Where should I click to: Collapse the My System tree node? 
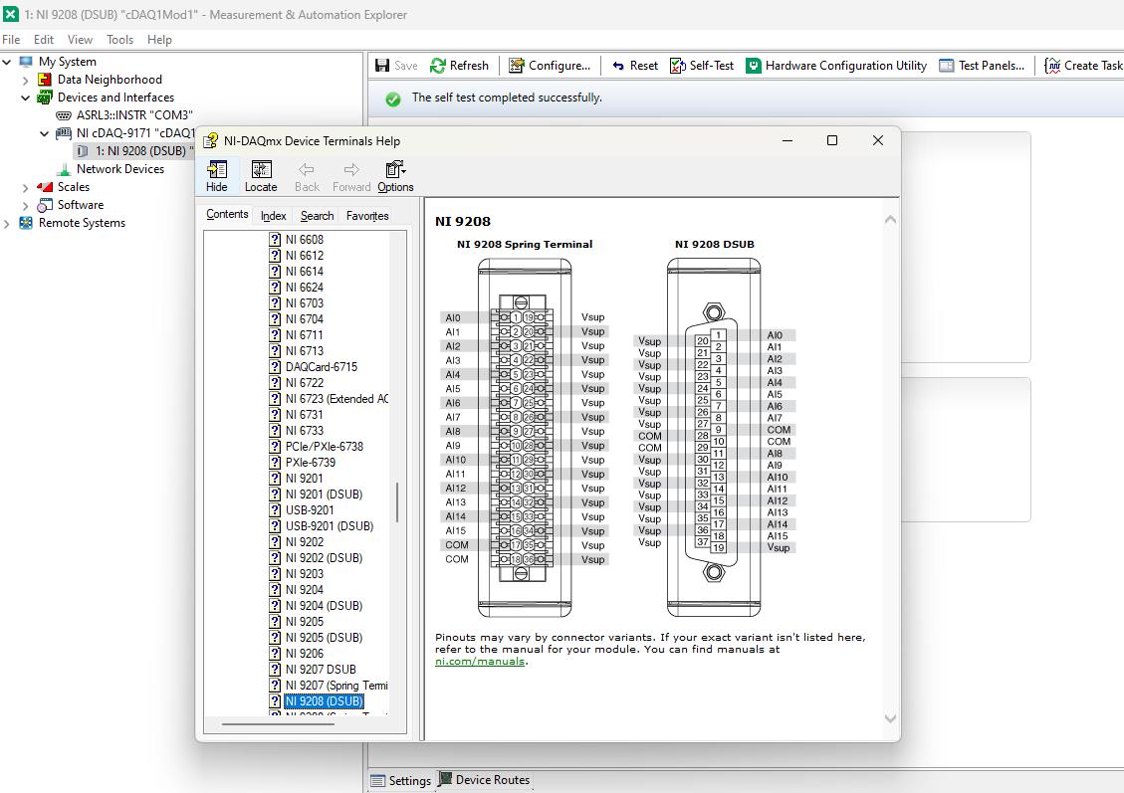(x=6, y=62)
